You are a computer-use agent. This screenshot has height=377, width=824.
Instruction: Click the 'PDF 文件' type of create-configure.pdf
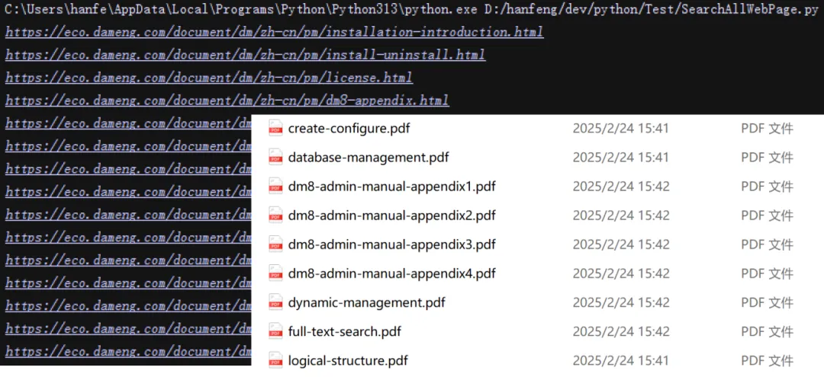(x=767, y=129)
